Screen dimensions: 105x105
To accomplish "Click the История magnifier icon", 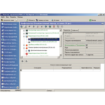I will tap(52, 20).
